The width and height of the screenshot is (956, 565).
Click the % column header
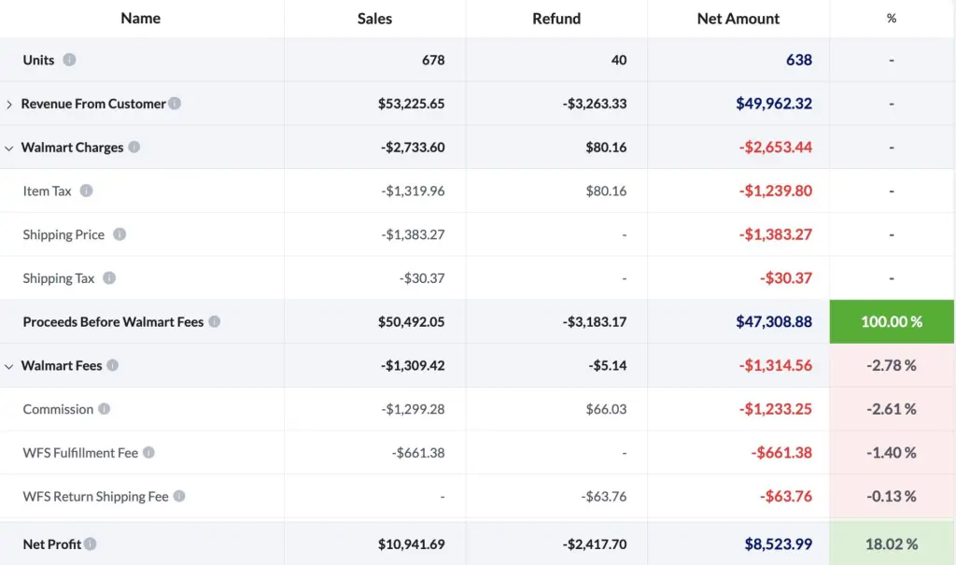(892, 19)
